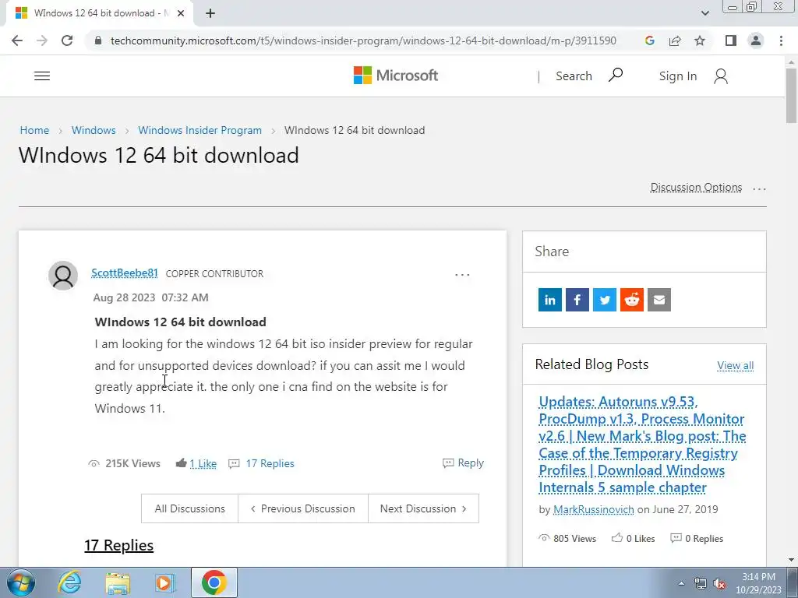Open the Chrome profile avatar

click(756, 40)
